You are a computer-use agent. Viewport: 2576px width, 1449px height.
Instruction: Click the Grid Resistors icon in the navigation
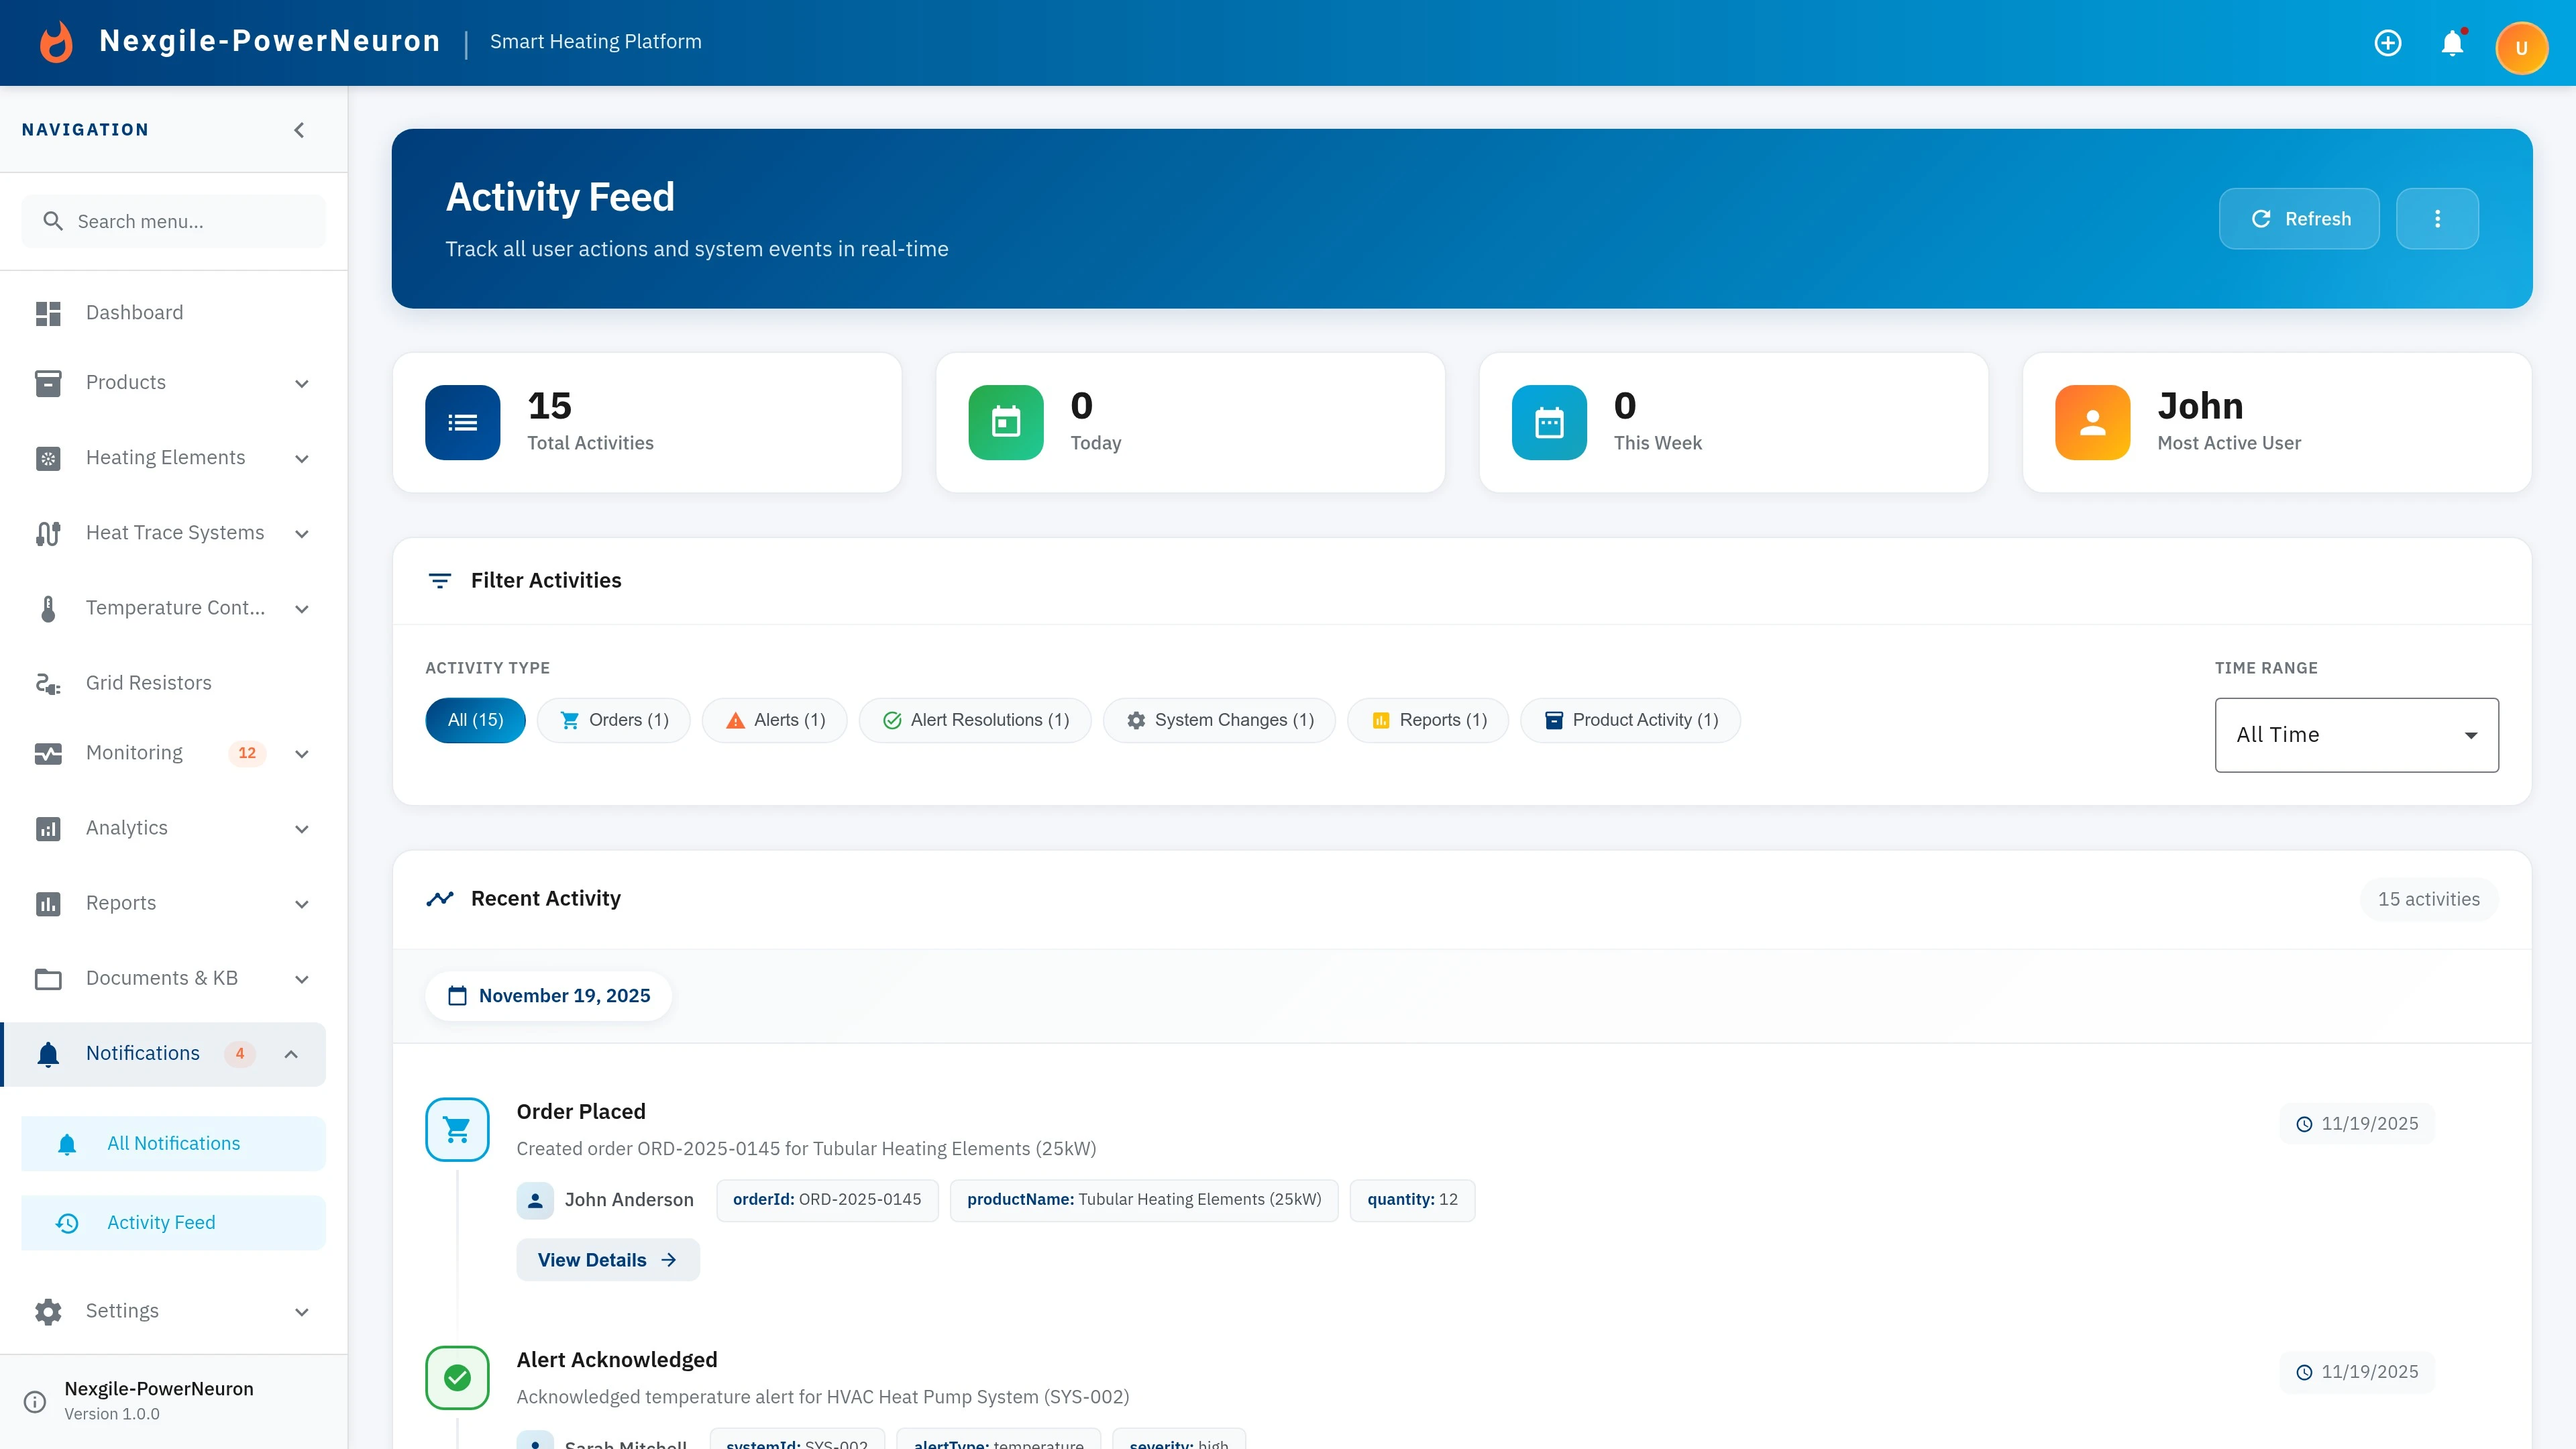coord(48,683)
